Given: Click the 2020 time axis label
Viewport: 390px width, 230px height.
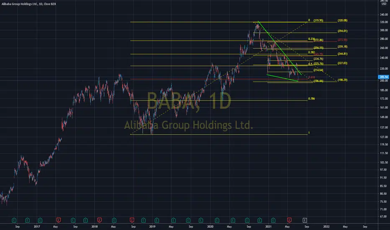Looking at the screenshot, I should pyautogui.click(x=210, y=227).
